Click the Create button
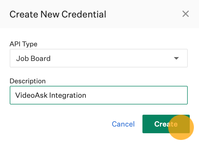Viewport: 199px width, 143px height. coord(166,124)
